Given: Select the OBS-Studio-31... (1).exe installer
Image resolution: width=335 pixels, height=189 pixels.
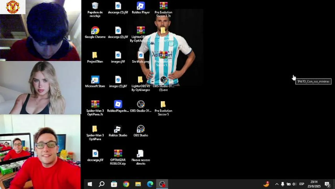Looking at the screenshot, I should (x=164, y=83).
